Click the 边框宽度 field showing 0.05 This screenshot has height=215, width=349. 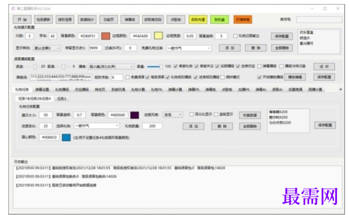pyautogui.click(x=190, y=36)
